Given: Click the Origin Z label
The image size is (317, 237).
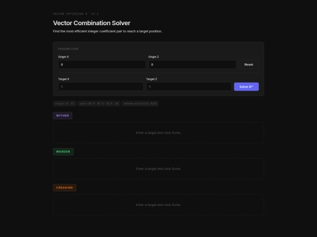Looking at the screenshot, I should click(x=154, y=57).
